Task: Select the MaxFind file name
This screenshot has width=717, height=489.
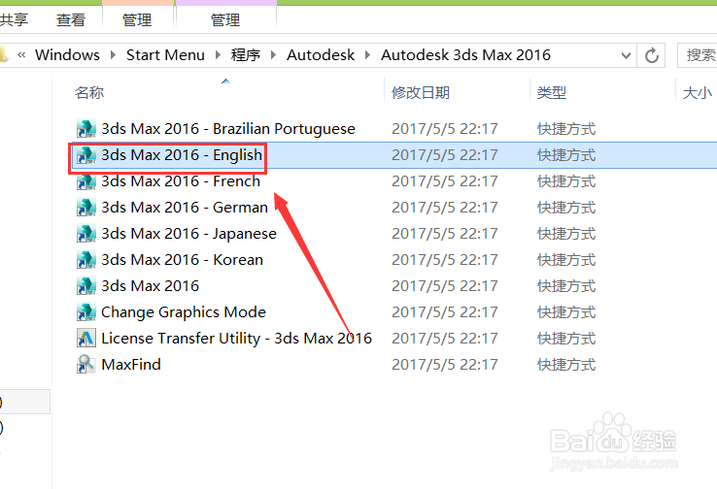Action: (x=131, y=365)
